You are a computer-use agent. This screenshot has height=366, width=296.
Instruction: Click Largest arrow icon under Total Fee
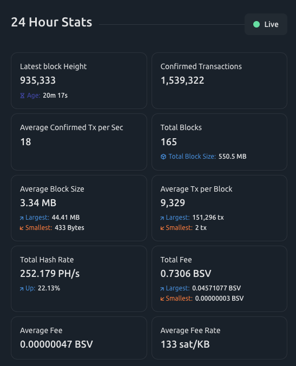162,289
